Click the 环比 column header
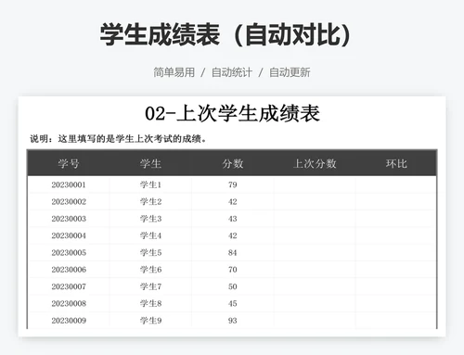This screenshot has height=355, width=464. [x=396, y=163]
